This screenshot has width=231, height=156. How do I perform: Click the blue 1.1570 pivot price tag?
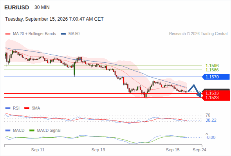(x=216, y=77)
